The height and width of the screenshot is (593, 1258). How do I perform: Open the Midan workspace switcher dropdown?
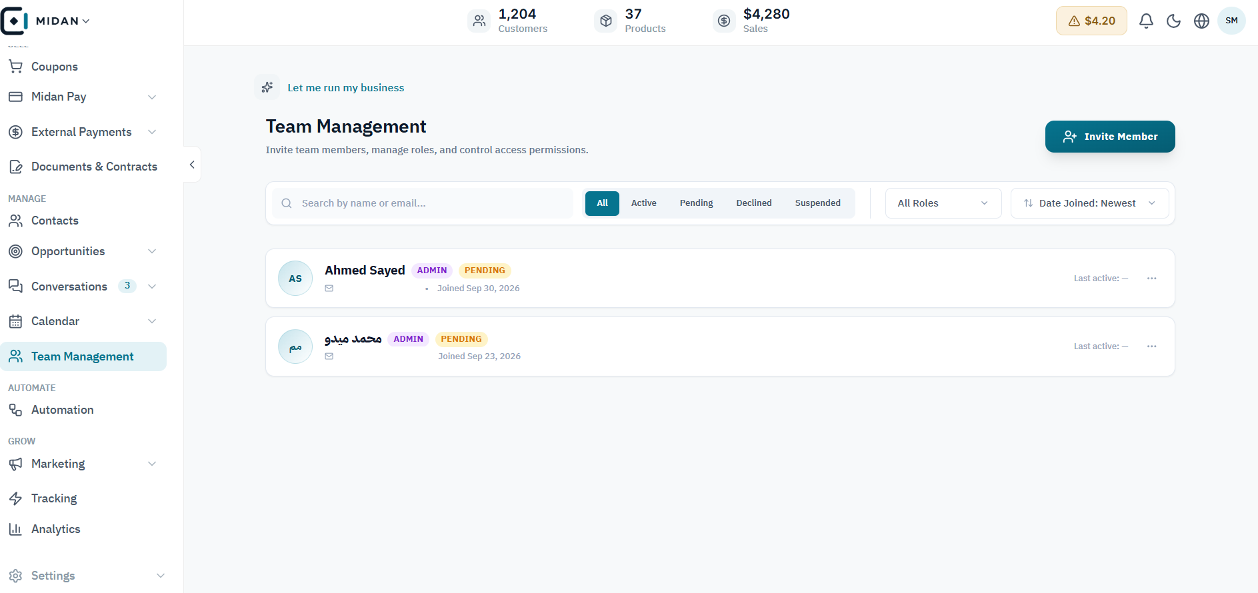point(63,21)
